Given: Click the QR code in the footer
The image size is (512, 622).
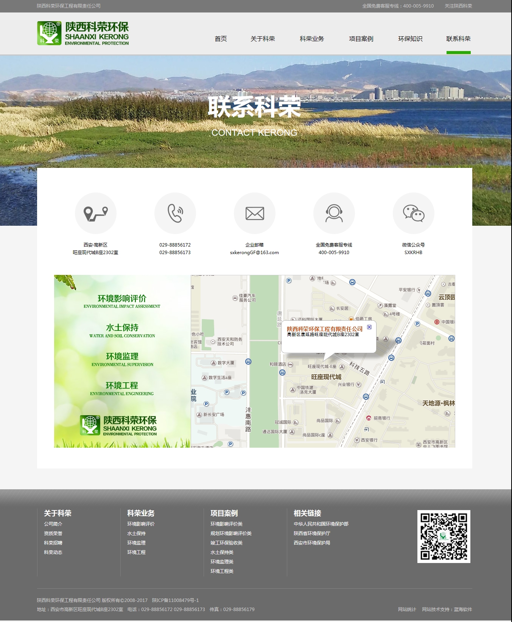Looking at the screenshot, I should pyautogui.click(x=444, y=537).
